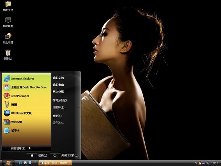Click the lock icon next to 注销

click(x=32, y=155)
